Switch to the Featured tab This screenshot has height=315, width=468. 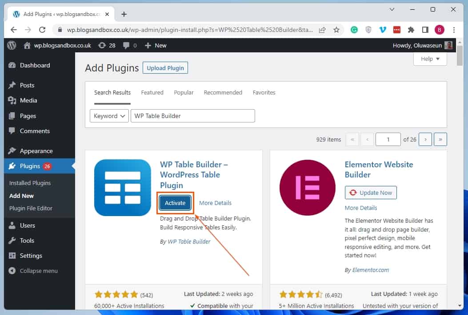tap(152, 93)
